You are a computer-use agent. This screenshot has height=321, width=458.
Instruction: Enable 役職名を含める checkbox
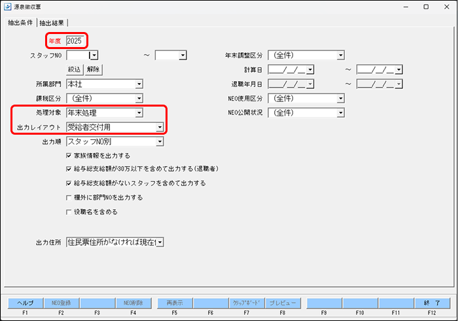tap(69, 212)
